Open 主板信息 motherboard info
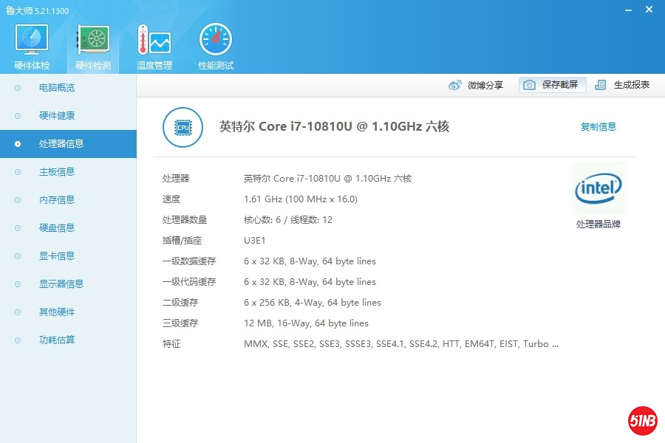Screen dimensions: 665x443 pyautogui.click(x=57, y=172)
